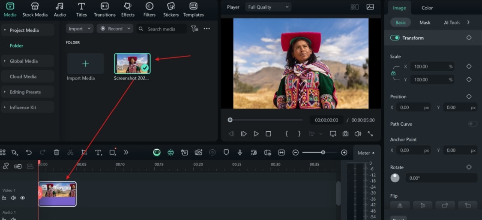Hide Video 1 track with eye icon
The image size is (482, 220).
(22, 198)
